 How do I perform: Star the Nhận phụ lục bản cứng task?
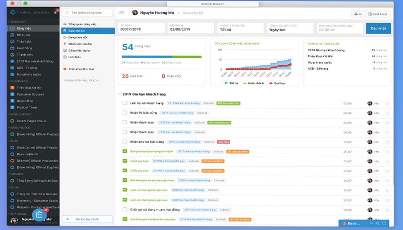pos(387,142)
